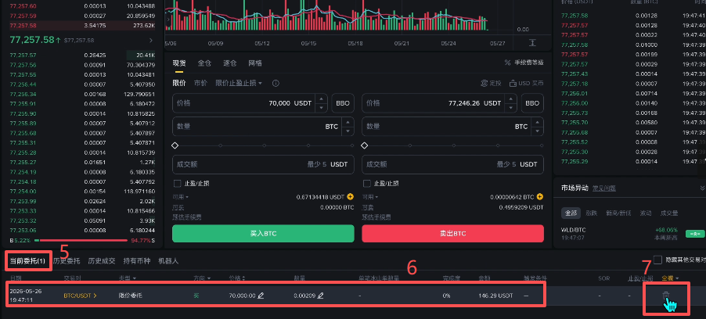
Task: Open the 历史成交 trade history tab
Action: pos(102,261)
